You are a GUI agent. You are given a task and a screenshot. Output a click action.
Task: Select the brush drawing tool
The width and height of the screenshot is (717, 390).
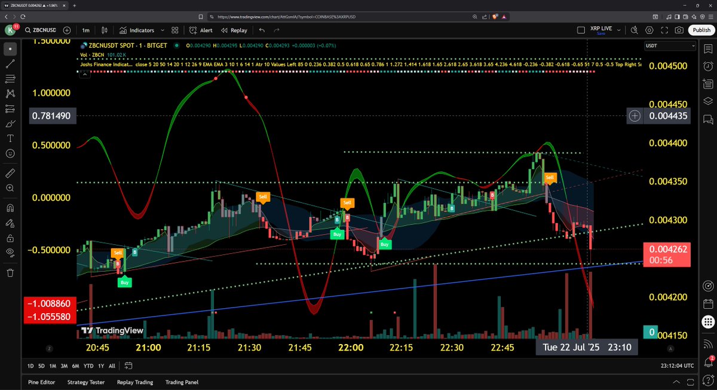pos(10,124)
